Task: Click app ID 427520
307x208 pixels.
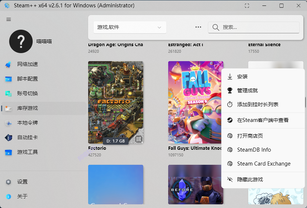Action: [95, 155]
